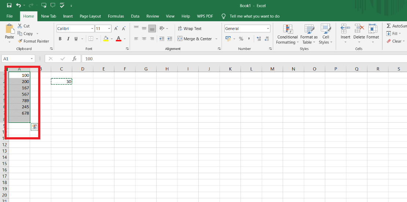This screenshot has height=202, width=407.
Task: Apply percent style to cells
Action: pos(241,39)
